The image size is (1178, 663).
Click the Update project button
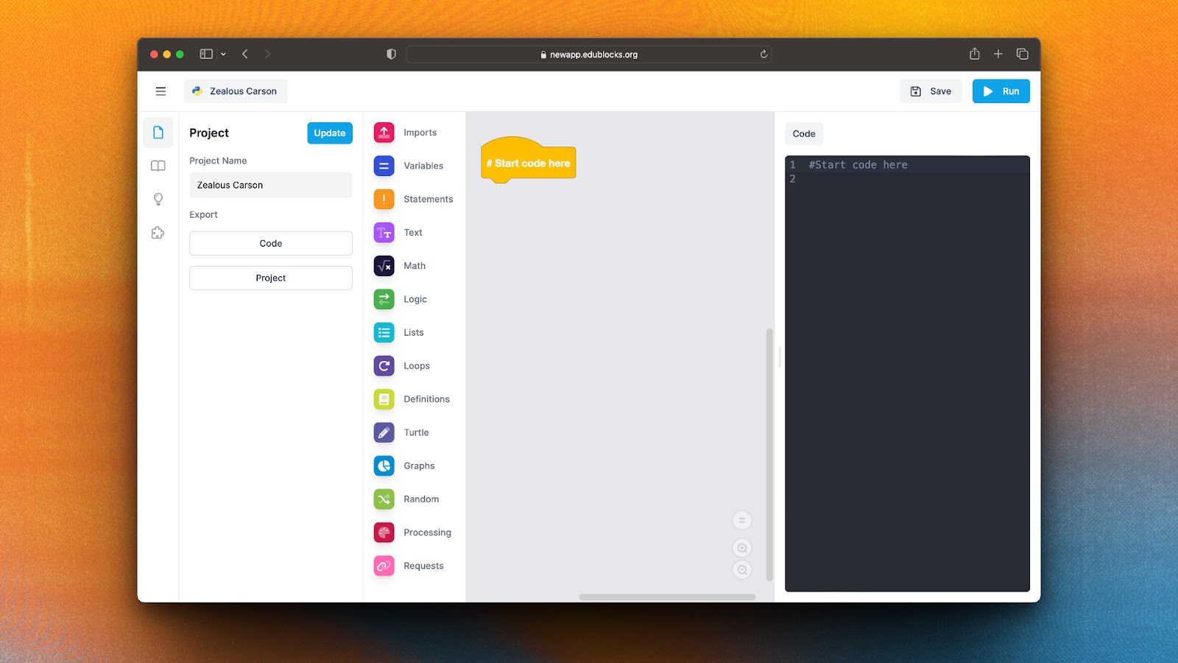(x=330, y=133)
